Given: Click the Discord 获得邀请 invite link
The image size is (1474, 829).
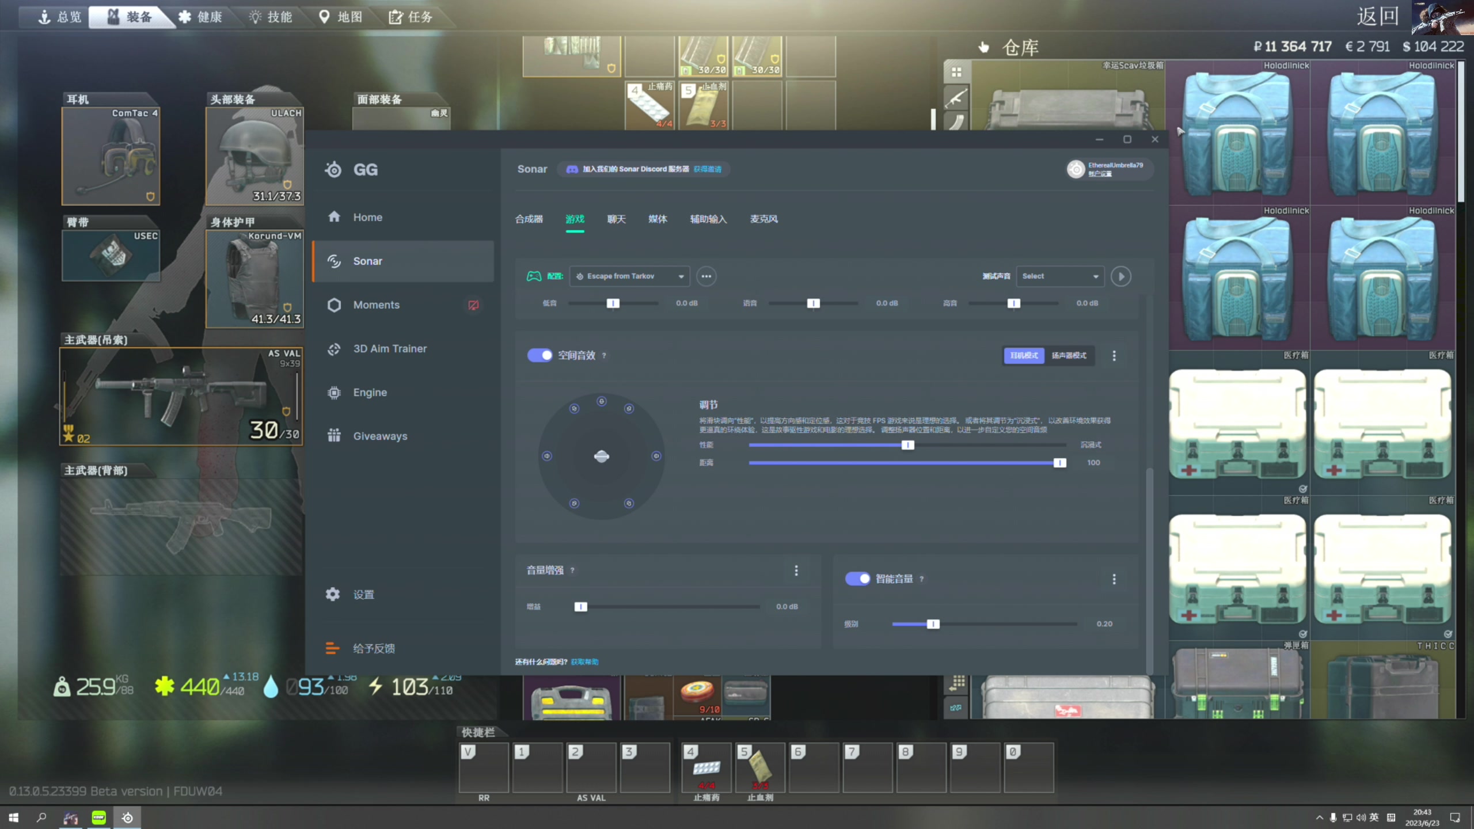Looking at the screenshot, I should tap(707, 169).
